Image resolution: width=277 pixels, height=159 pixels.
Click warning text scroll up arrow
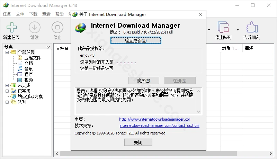pos(198,91)
